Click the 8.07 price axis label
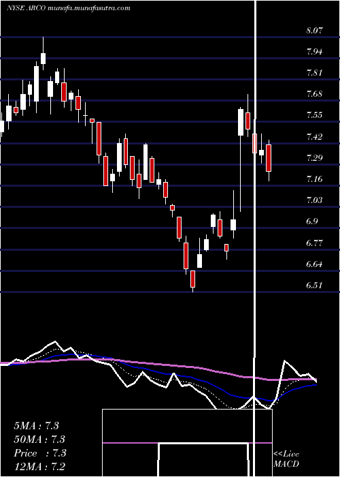 (x=314, y=31)
